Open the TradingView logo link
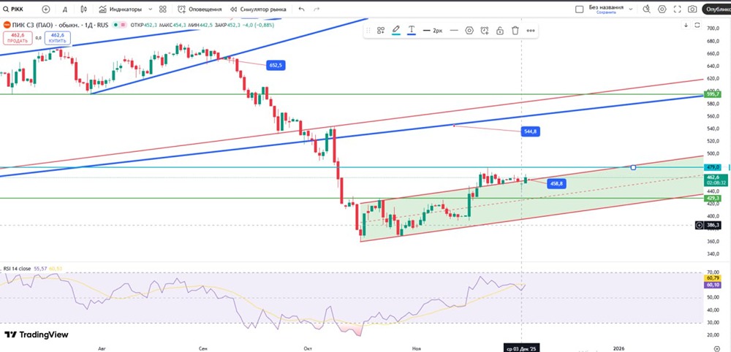This screenshot has height=352, width=731. point(37,334)
